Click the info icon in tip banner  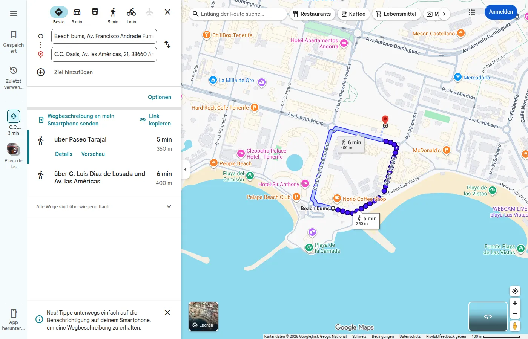39,319
